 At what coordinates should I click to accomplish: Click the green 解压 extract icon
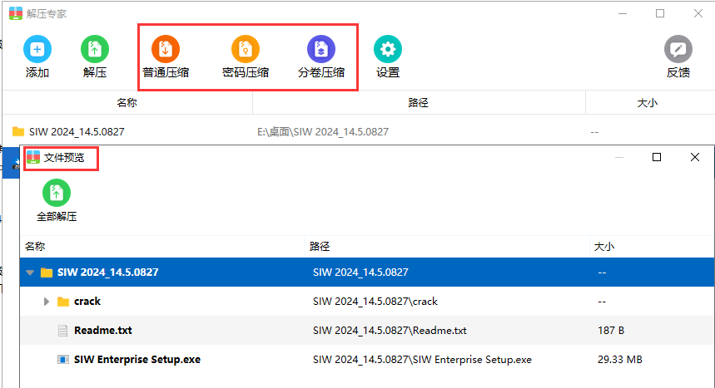point(95,49)
